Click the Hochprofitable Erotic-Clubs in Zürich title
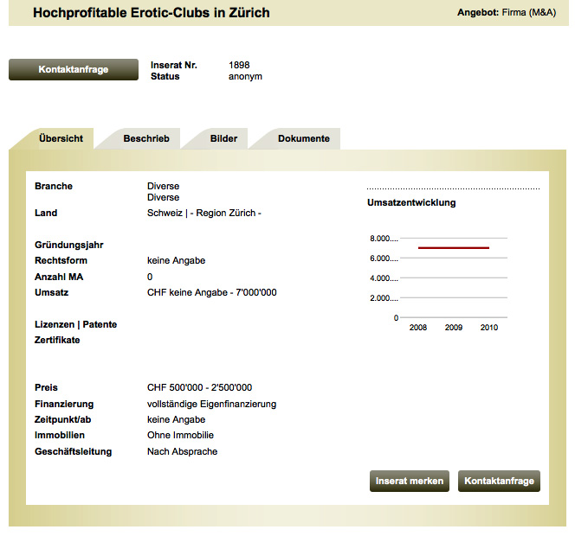This screenshot has height=536, width=575. 151,13
